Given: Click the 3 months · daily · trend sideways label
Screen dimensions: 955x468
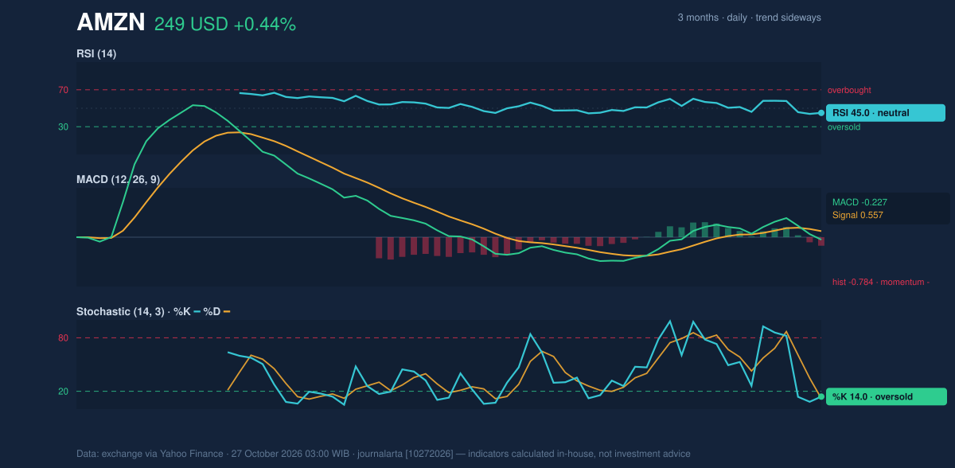Looking at the screenshot, I should tap(750, 18).
